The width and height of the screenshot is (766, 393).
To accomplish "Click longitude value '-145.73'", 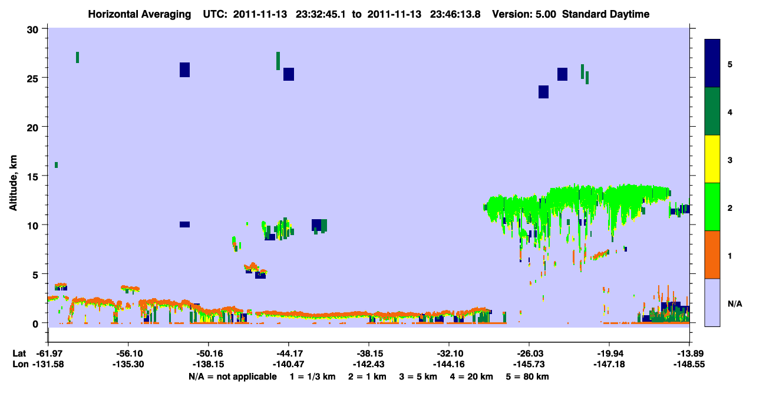I will click(529, 365).
